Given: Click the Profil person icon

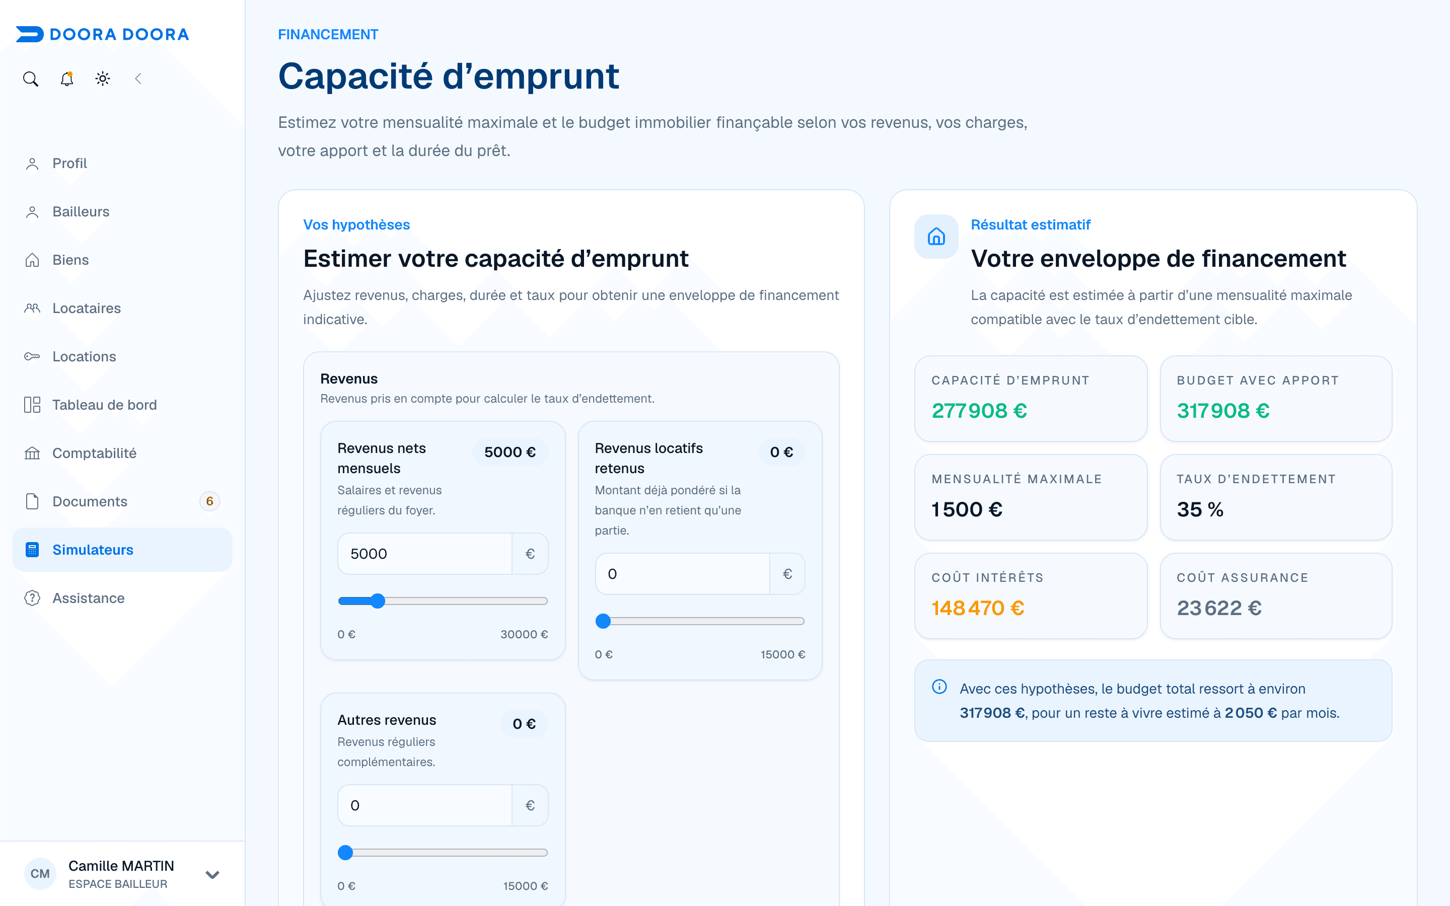Looking at the screenshot, I should (x=32, y=164).
